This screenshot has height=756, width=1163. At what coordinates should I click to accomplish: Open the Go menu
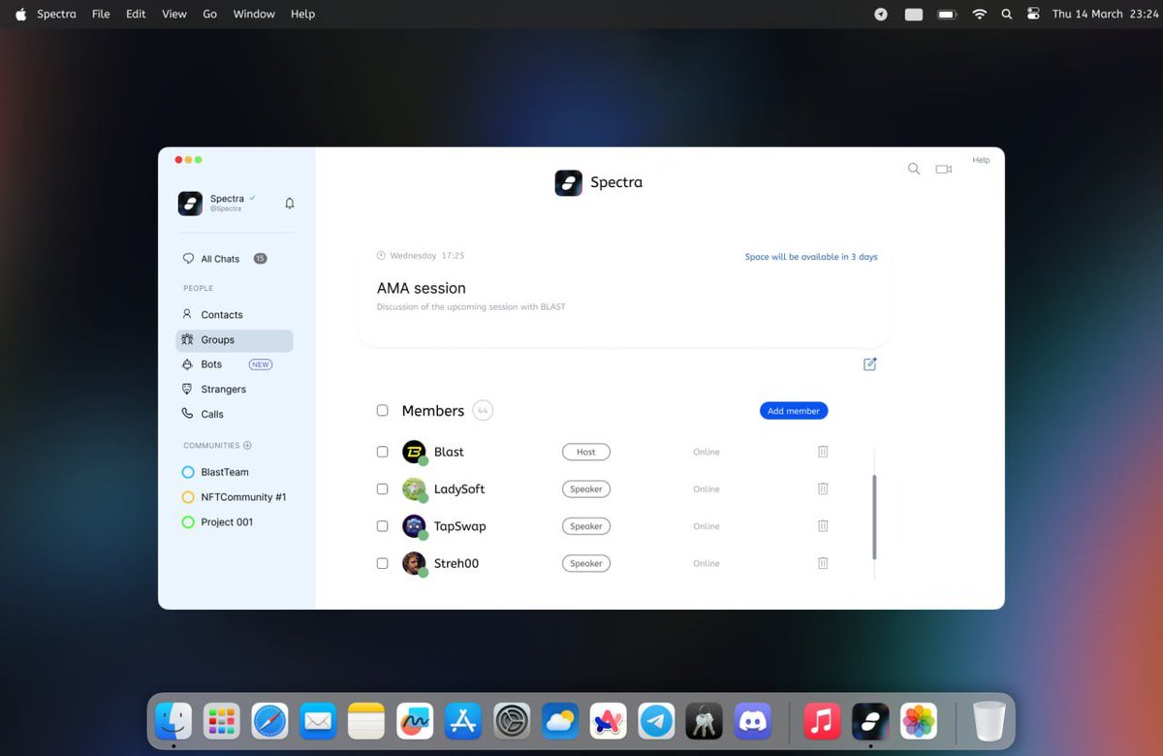point(210,14)
